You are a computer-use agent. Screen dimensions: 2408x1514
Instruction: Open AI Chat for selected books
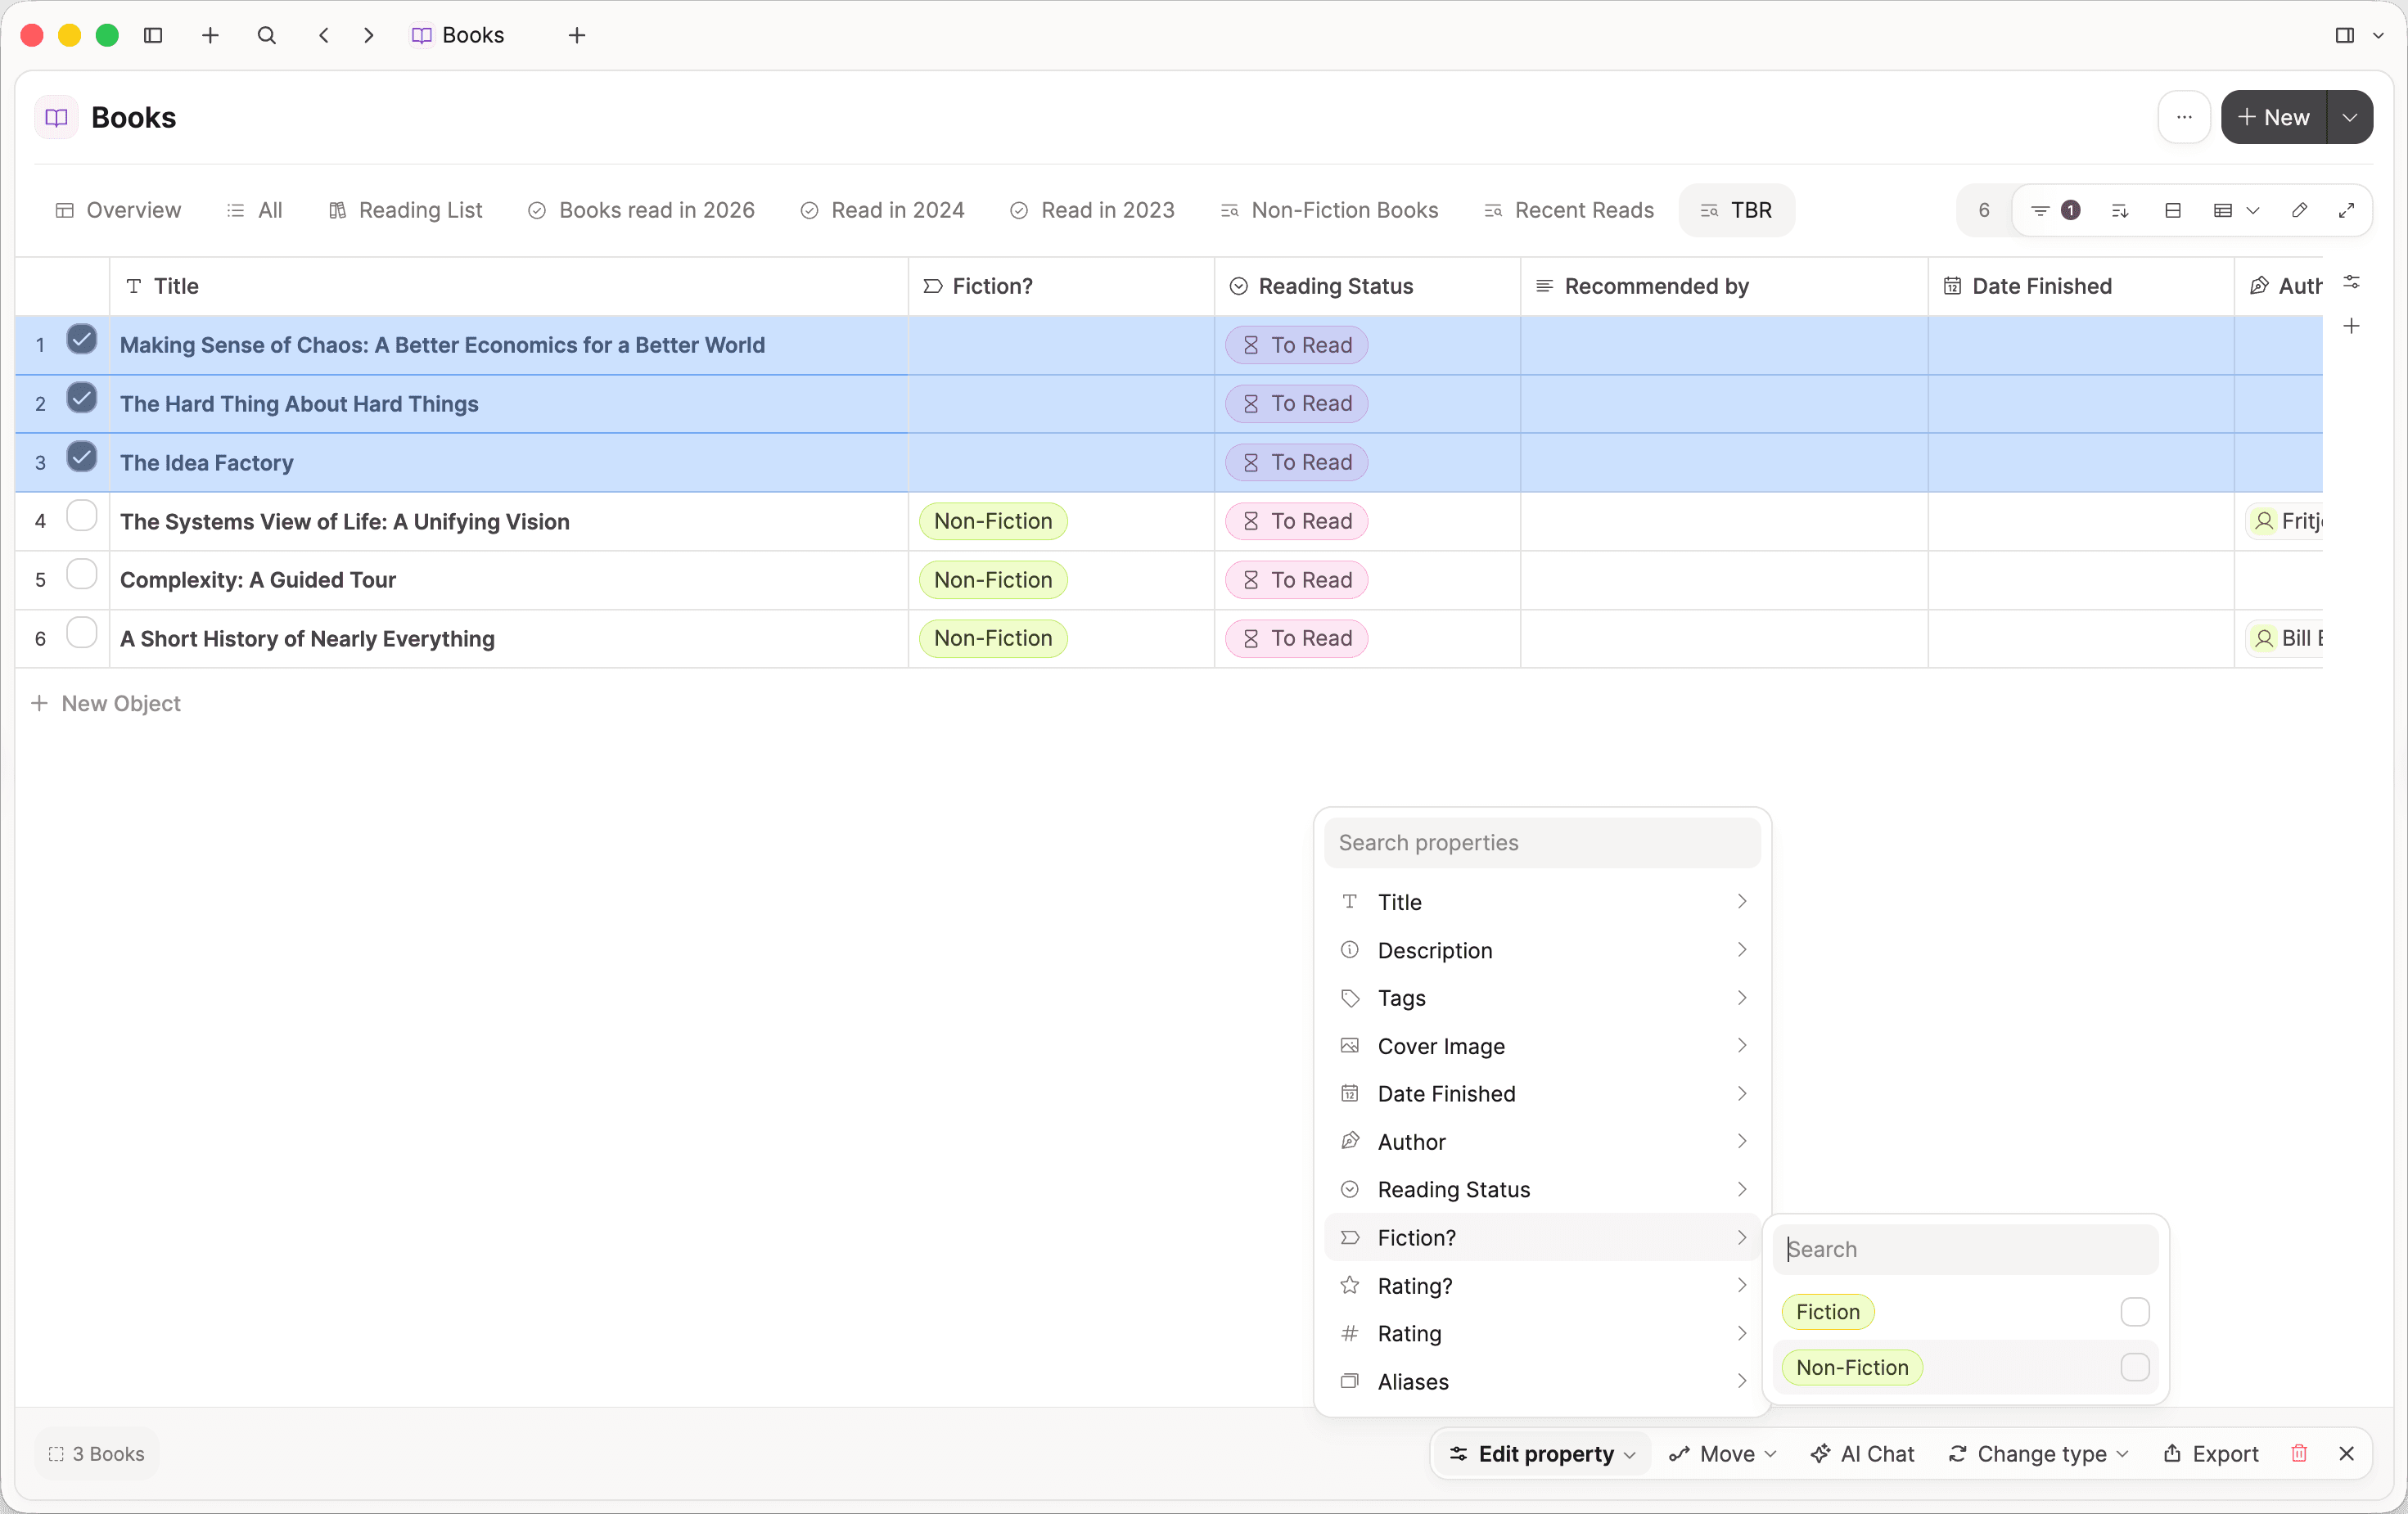(x=1862, y=1453)
